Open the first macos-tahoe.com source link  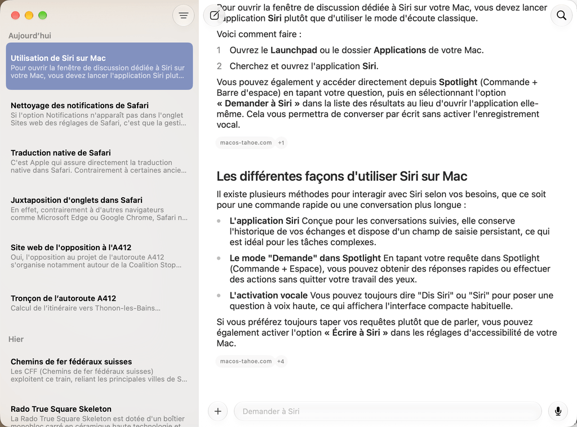pos(246,143)
